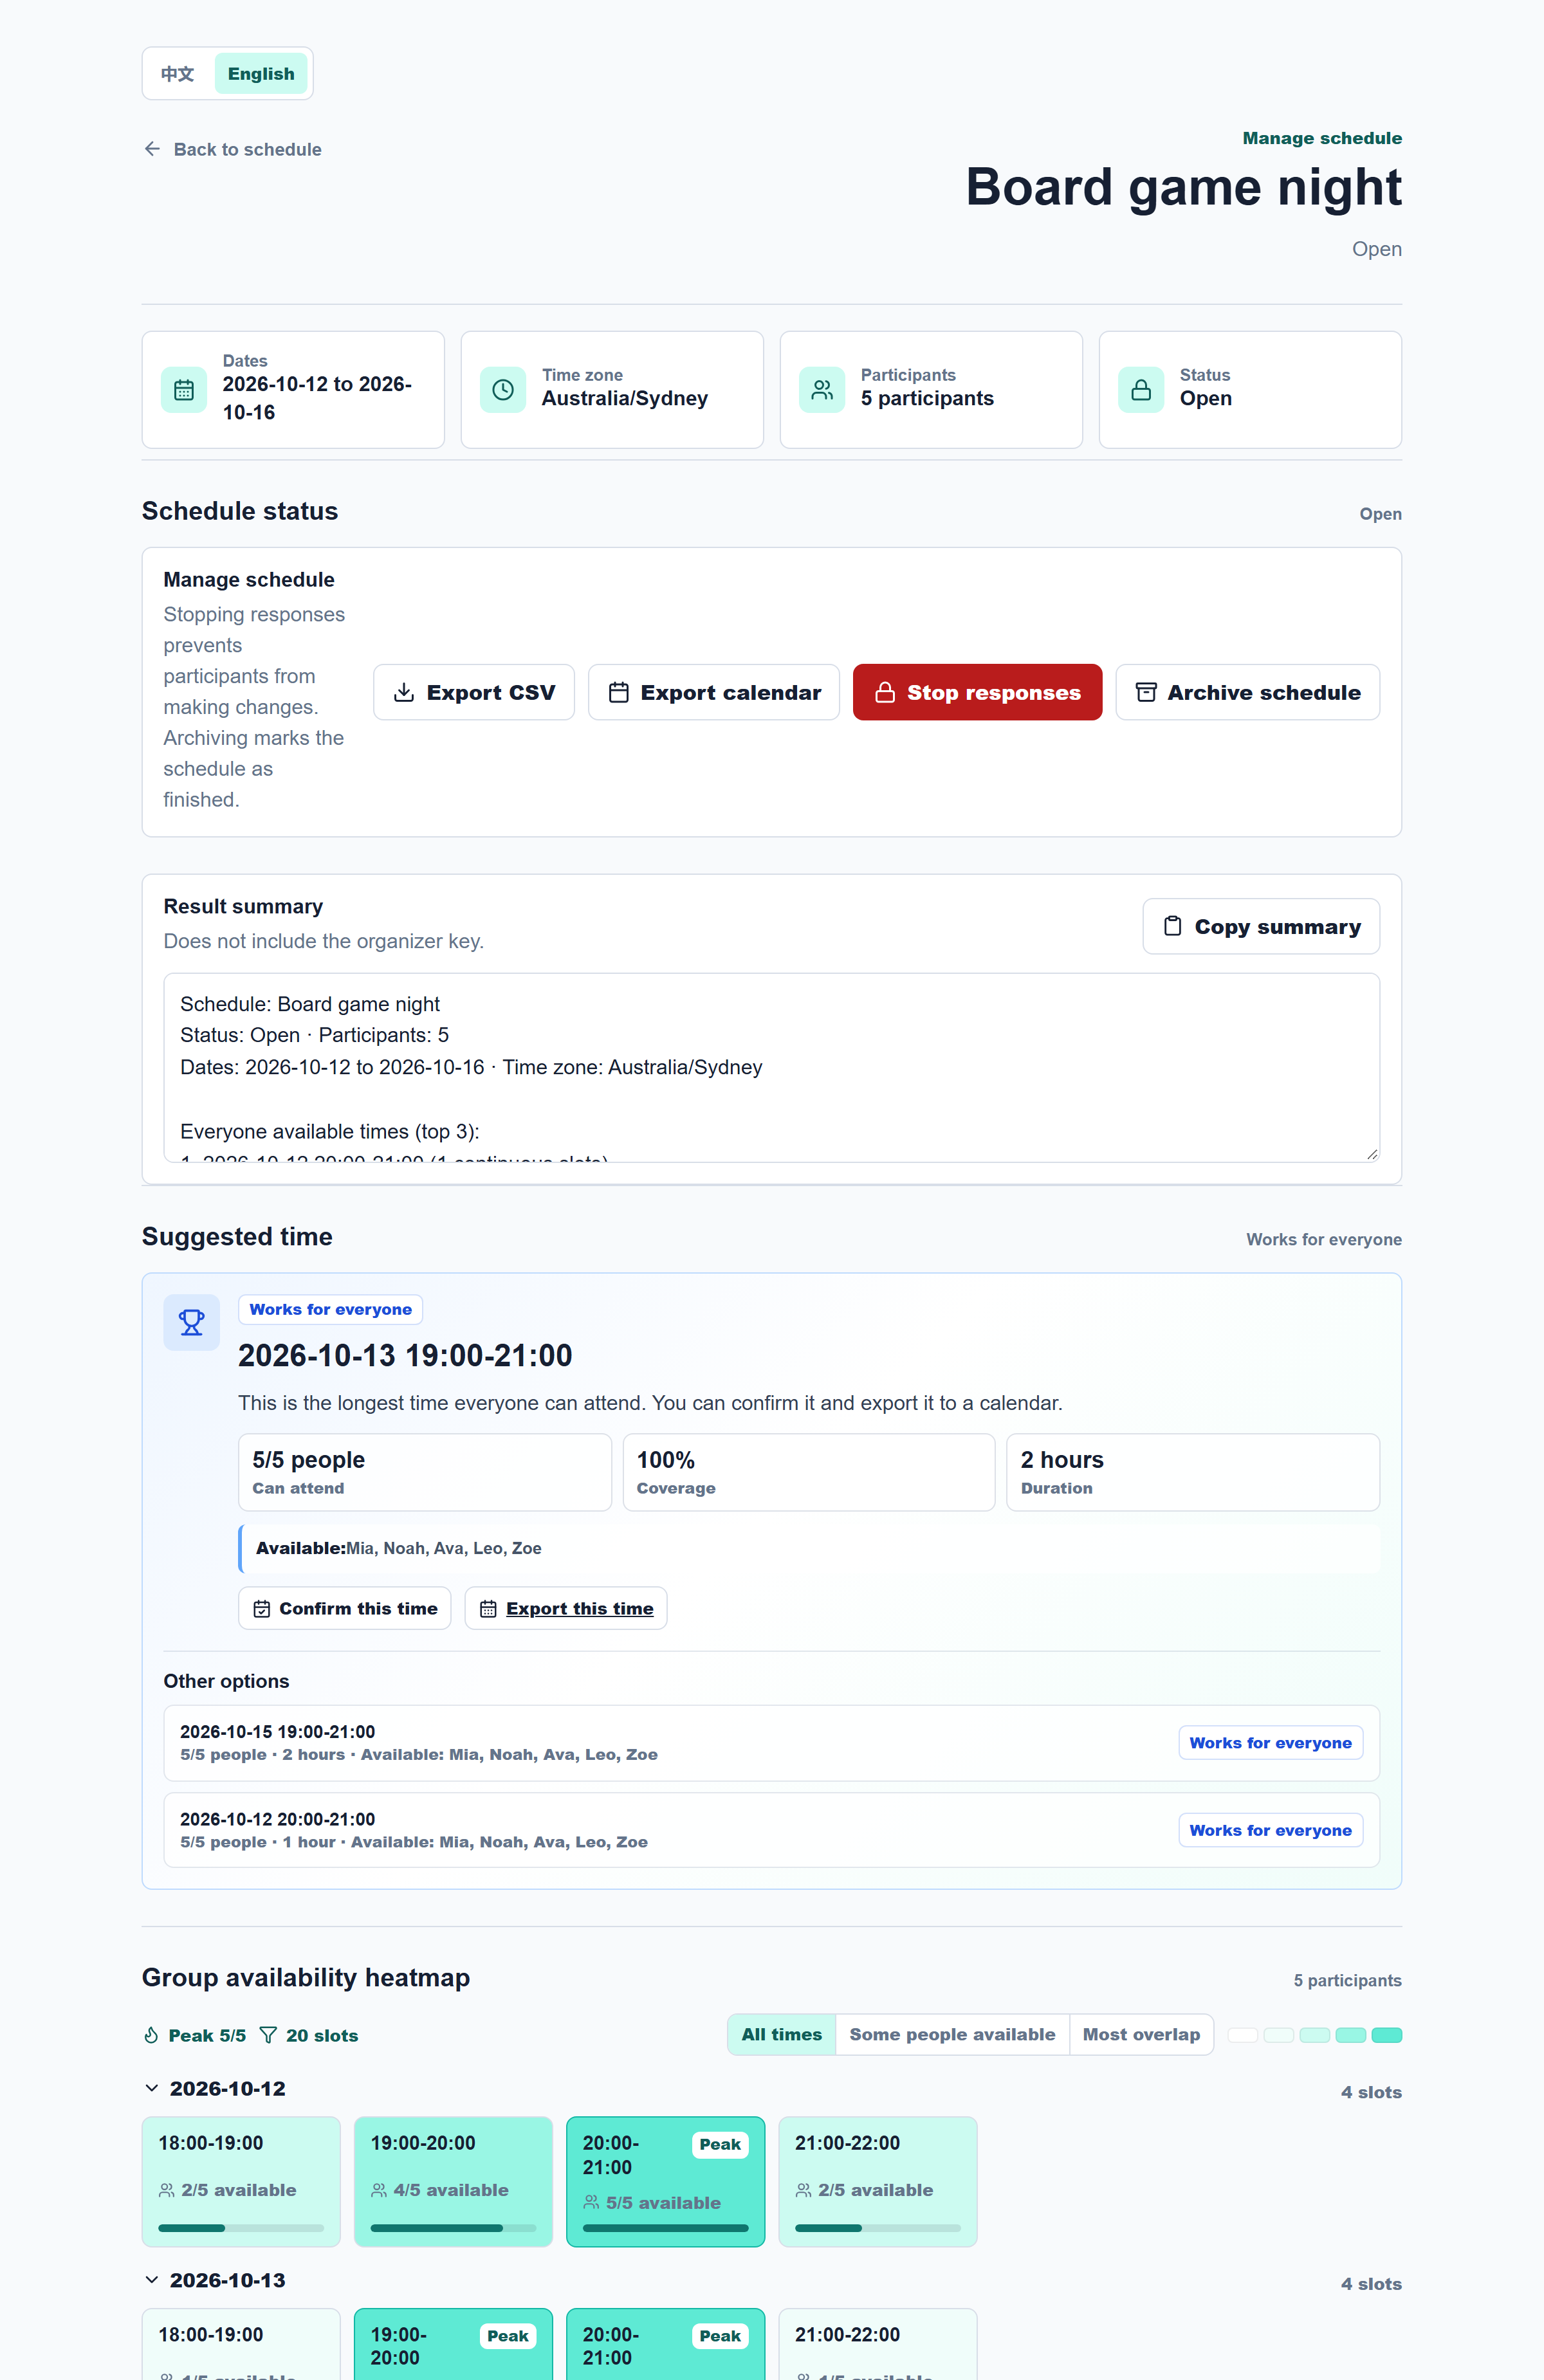Select the 2026-10-12 20:00-21:00 other option
Viewport: 1544px width, 2380px height.
772,1830
